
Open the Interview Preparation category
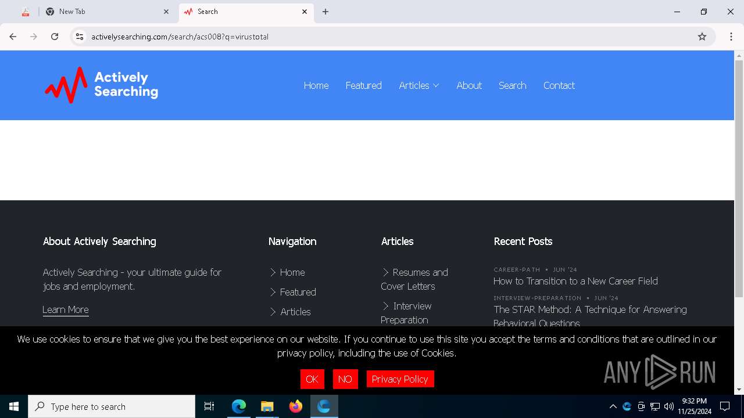pyautogui.click(x=406, y=313)
